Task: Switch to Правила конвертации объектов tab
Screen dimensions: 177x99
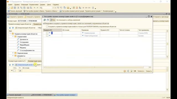Action: [x=20, y=24]
